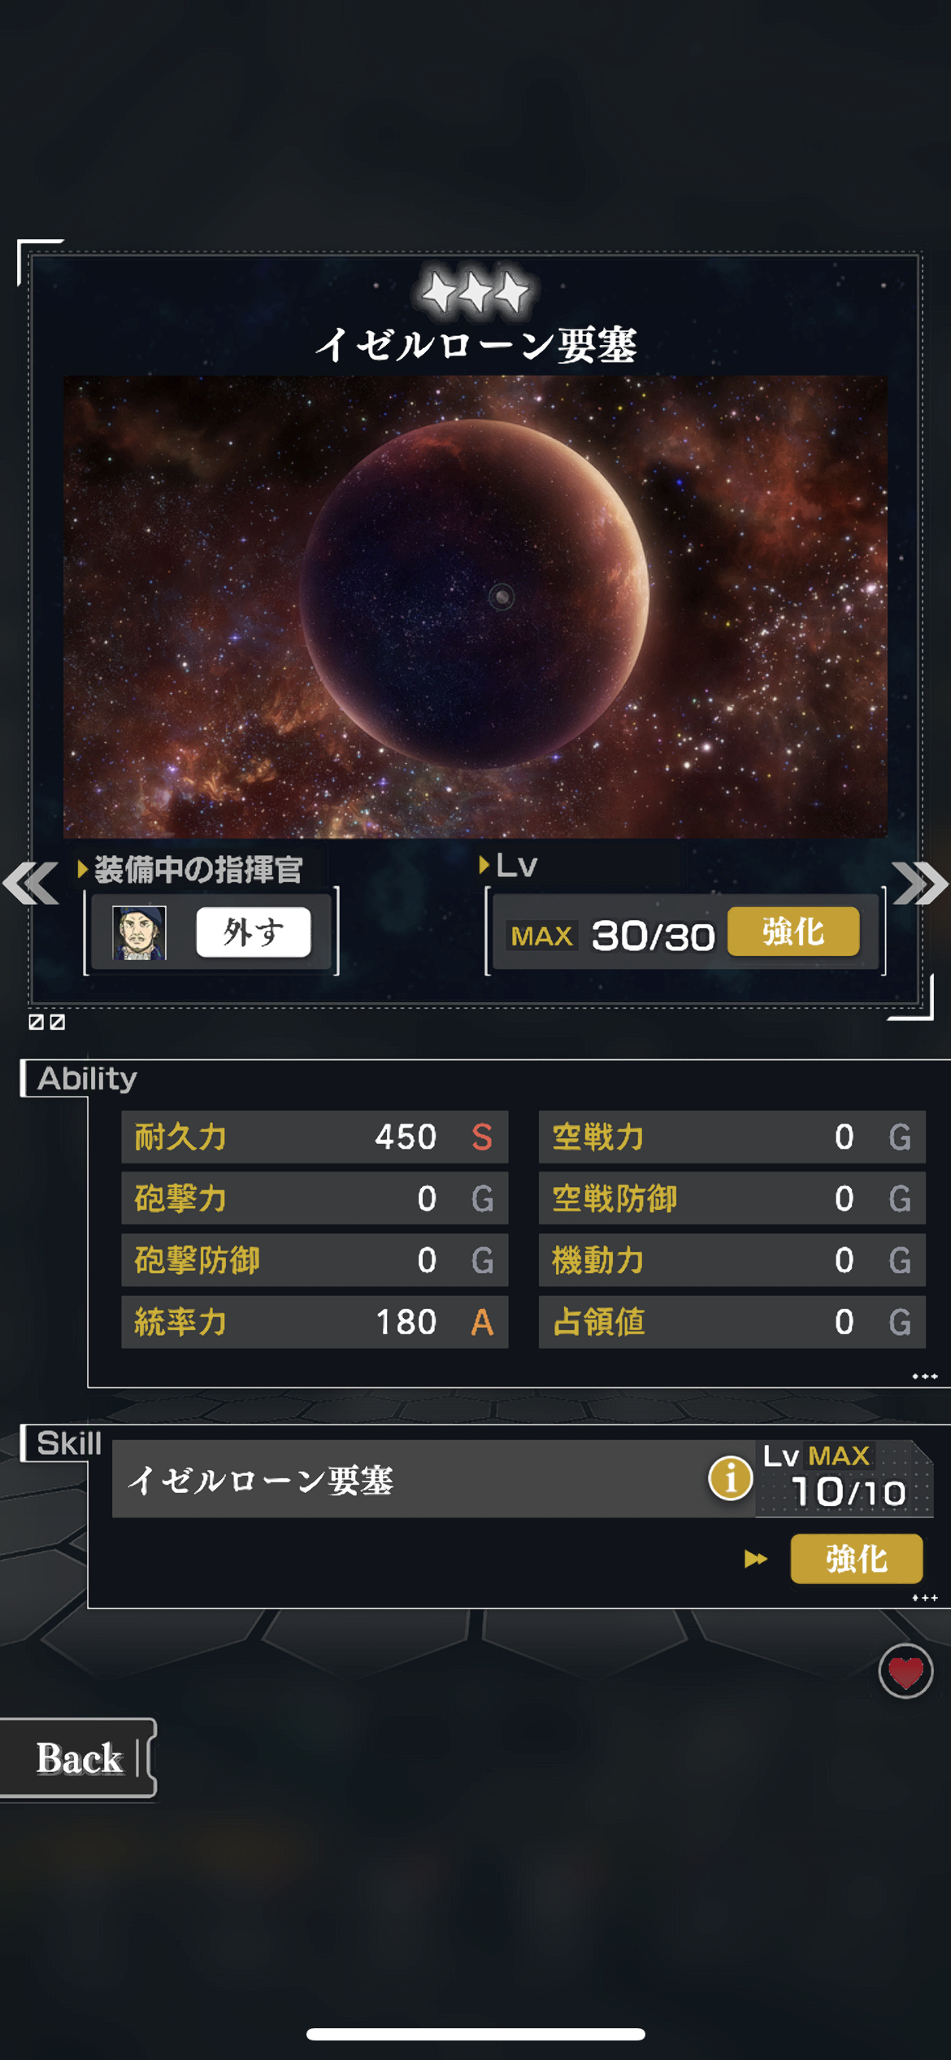This screenshot has width=951, height=2060.
Task: Unequip commander with 外す button
Action: tap(253, 932)
